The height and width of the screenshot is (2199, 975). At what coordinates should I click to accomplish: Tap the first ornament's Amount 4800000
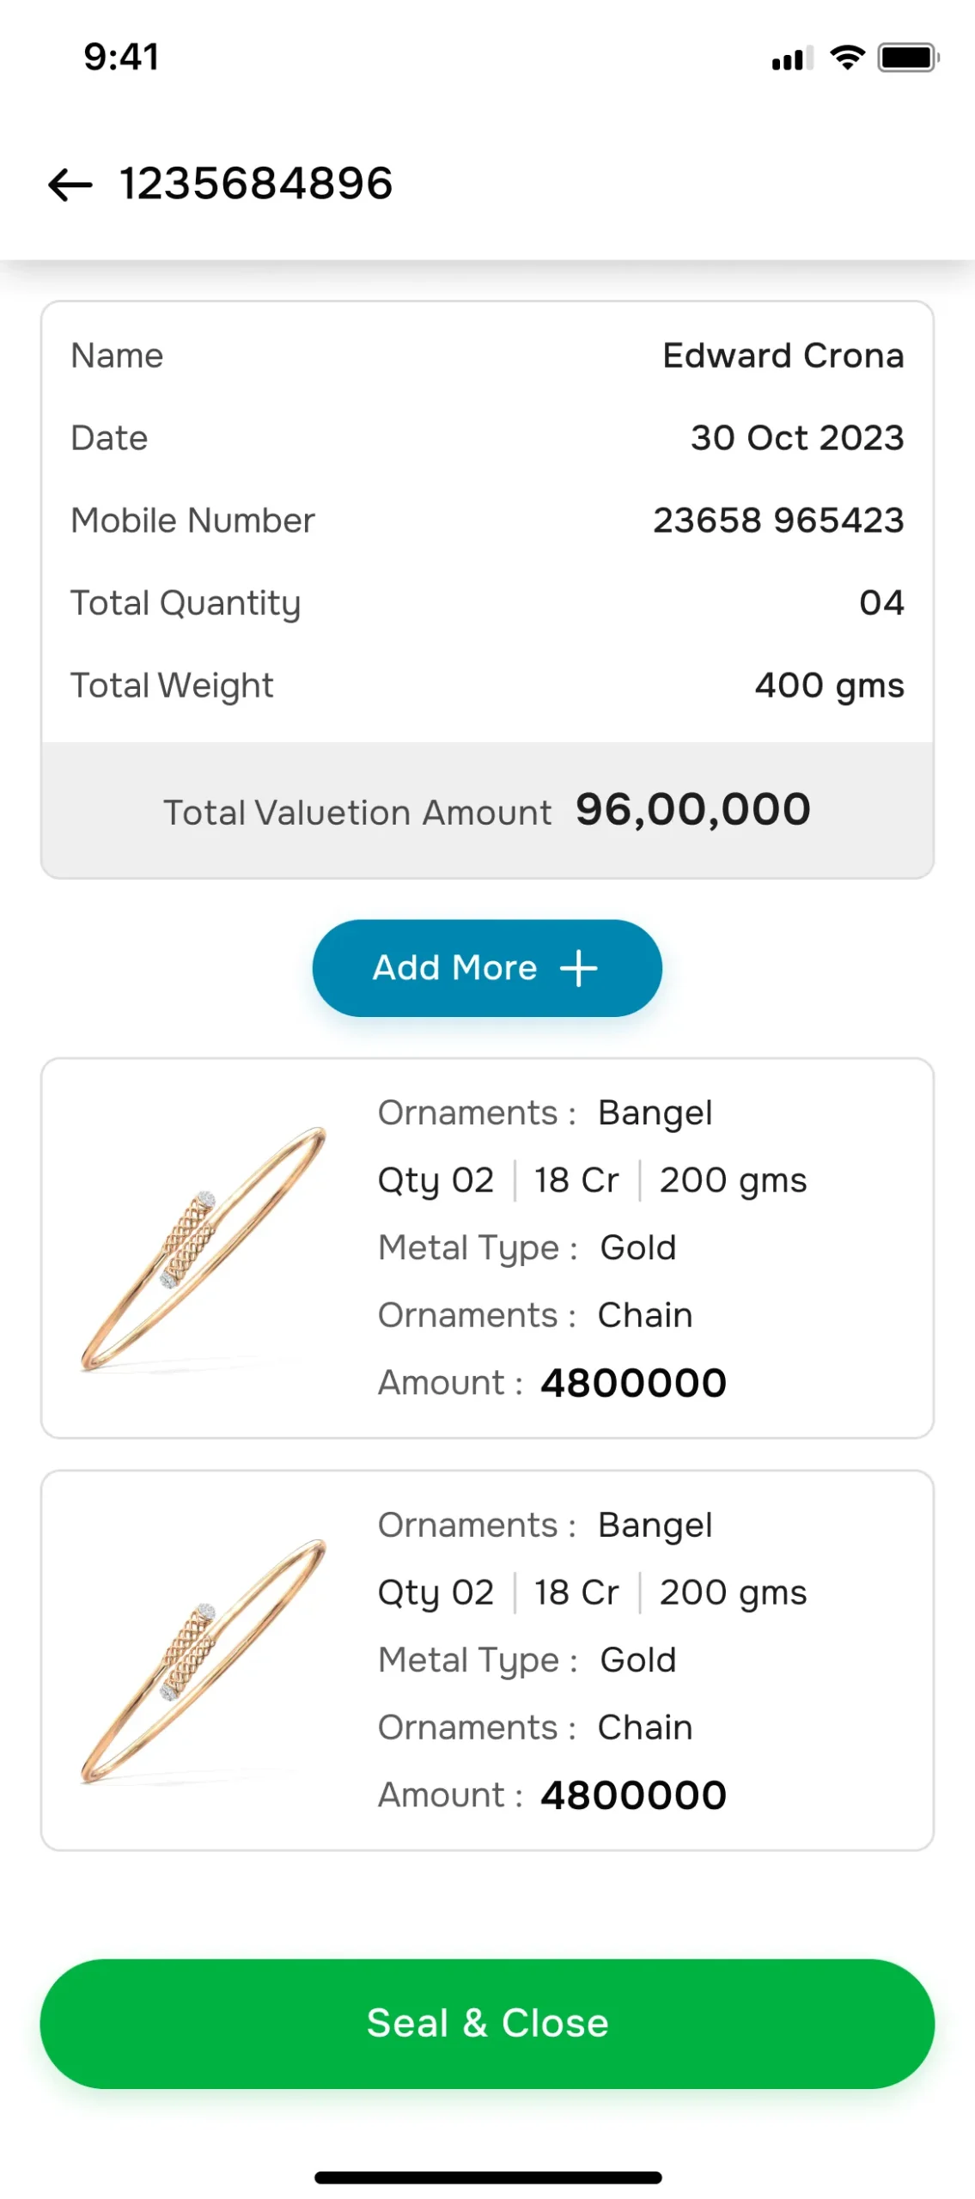coord(633,1383)
